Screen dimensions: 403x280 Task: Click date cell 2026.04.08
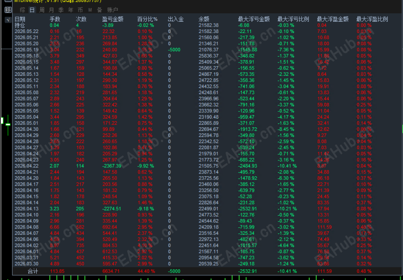click(26, 227)
